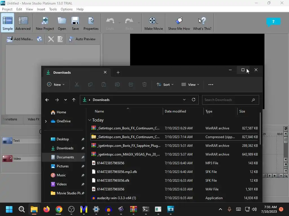The height and width of the screenshot is (216, 289).
Task: Open project Properties from toolbar
Action: coord(91,23)
